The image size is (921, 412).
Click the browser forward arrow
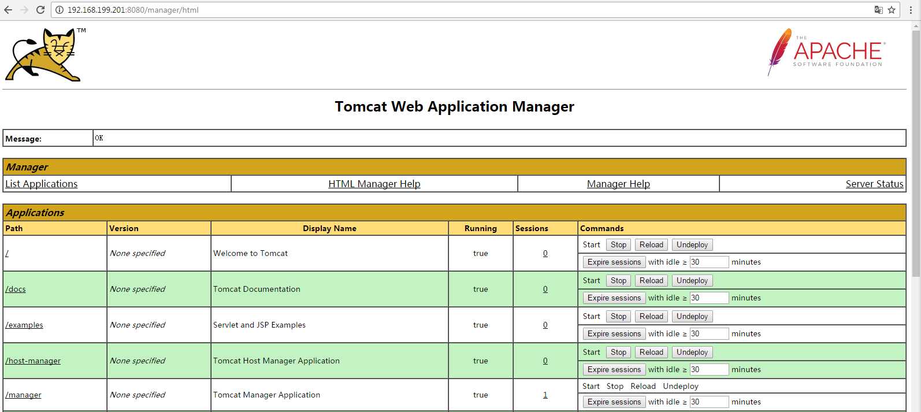pos(24,10)
